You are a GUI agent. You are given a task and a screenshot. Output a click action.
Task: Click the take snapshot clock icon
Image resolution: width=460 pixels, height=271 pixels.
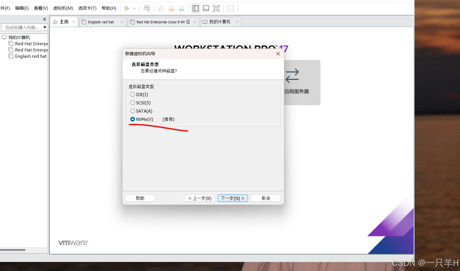(x=161, y=9)
